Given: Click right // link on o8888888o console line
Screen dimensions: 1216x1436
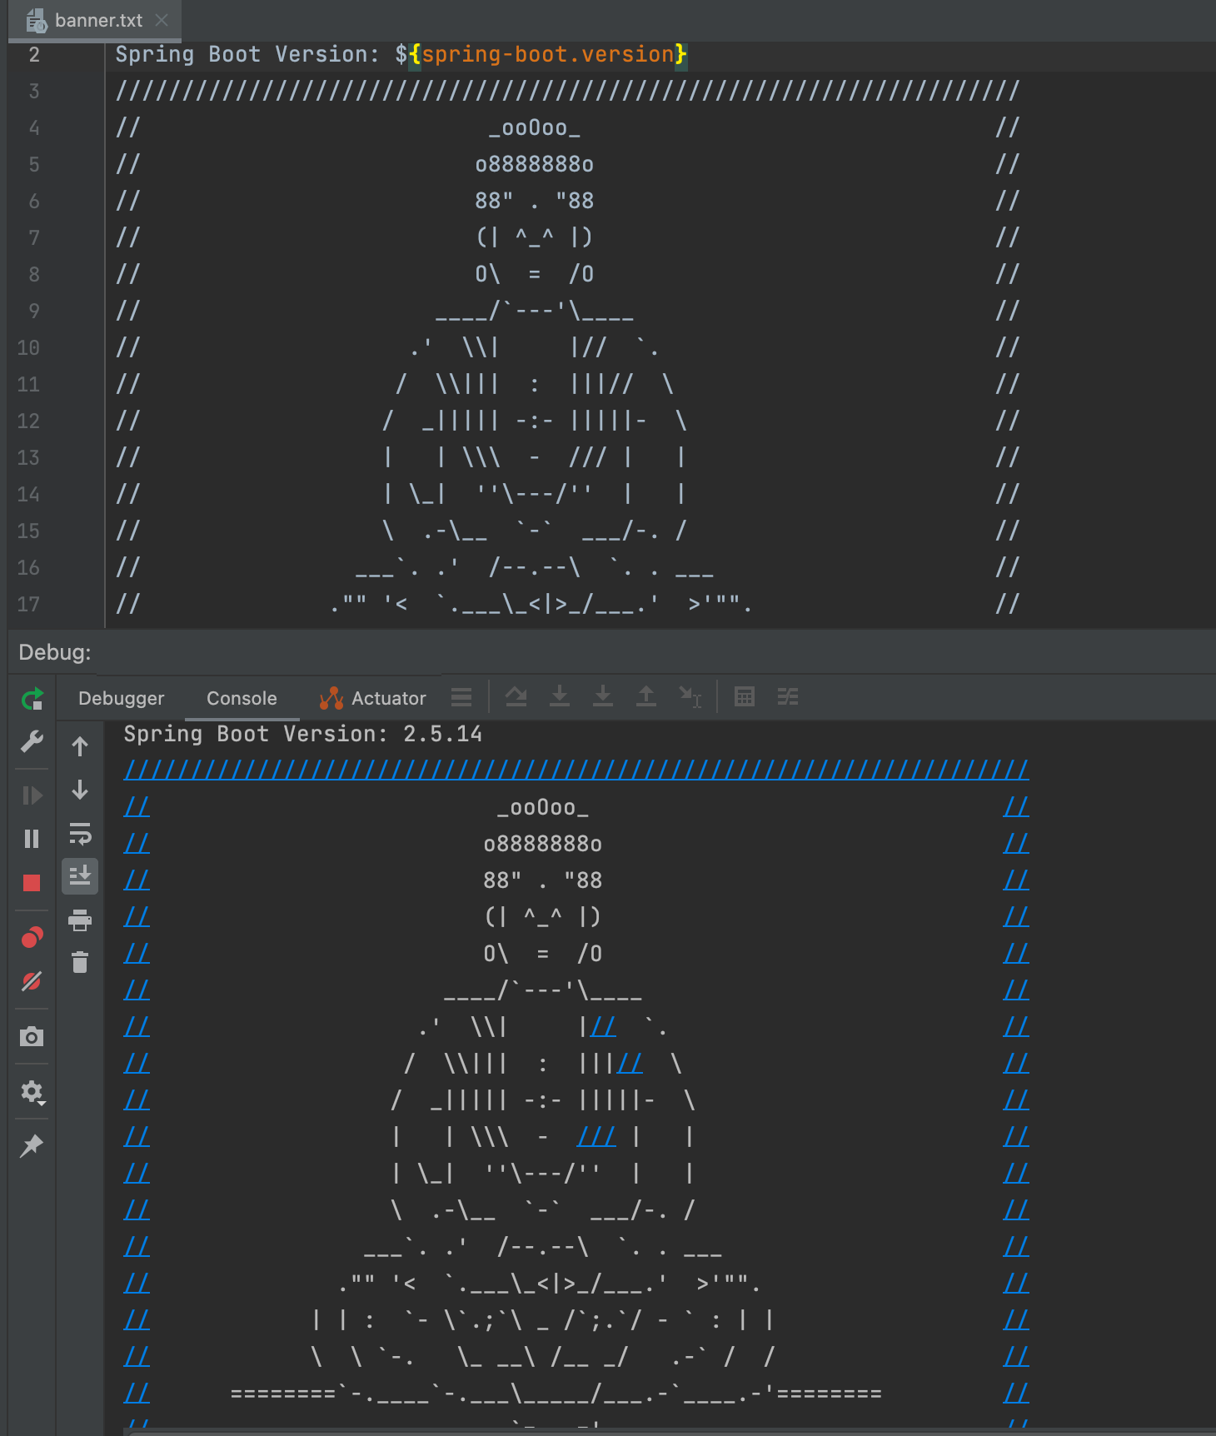Looking at the screenshot, I should pyautogui.click(x=1016, y=843).
